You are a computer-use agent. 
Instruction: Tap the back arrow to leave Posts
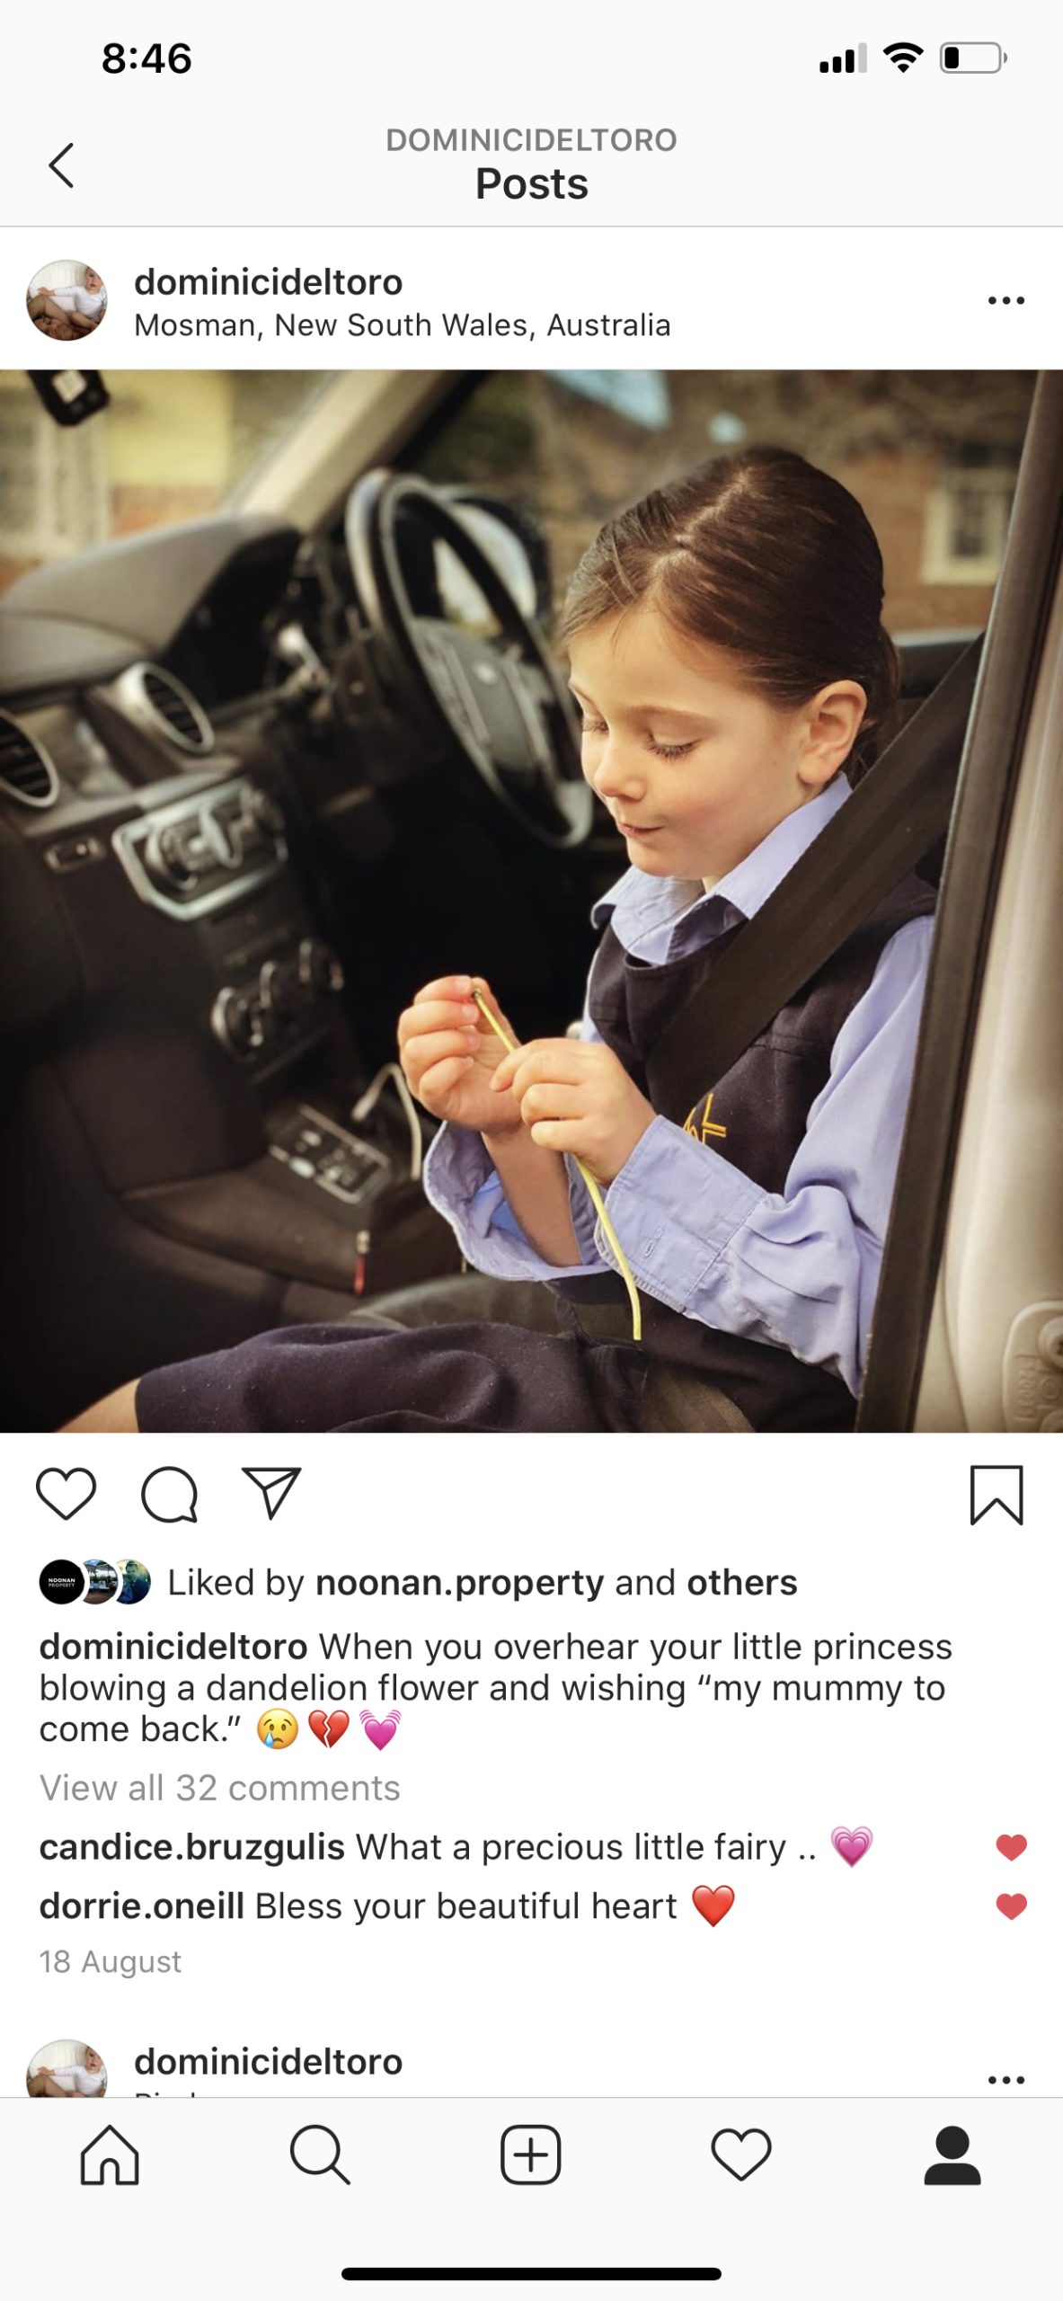tap(61, 165)
